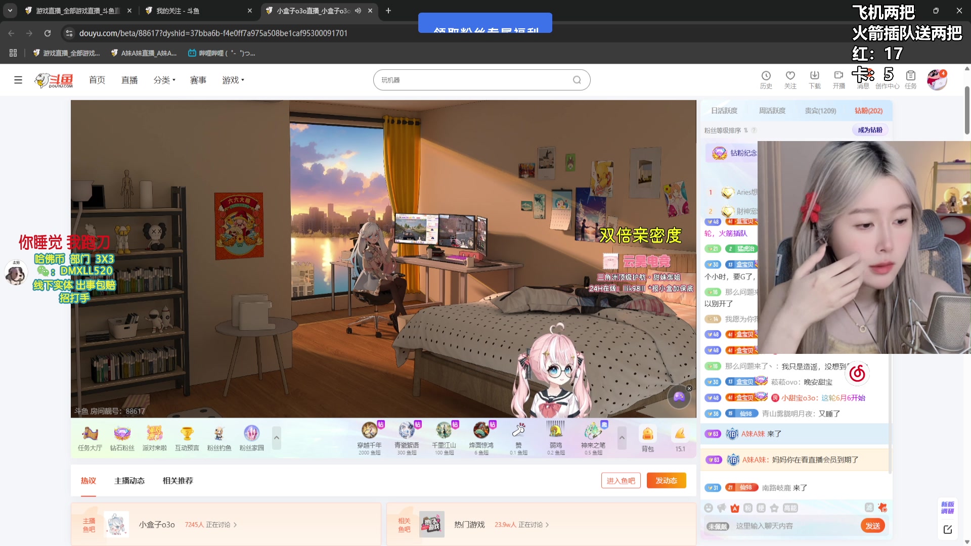Viewport: 971px width, 546px height.
Task: Switch to 我的关注 browser tab
Action: (x=198, y=11)
